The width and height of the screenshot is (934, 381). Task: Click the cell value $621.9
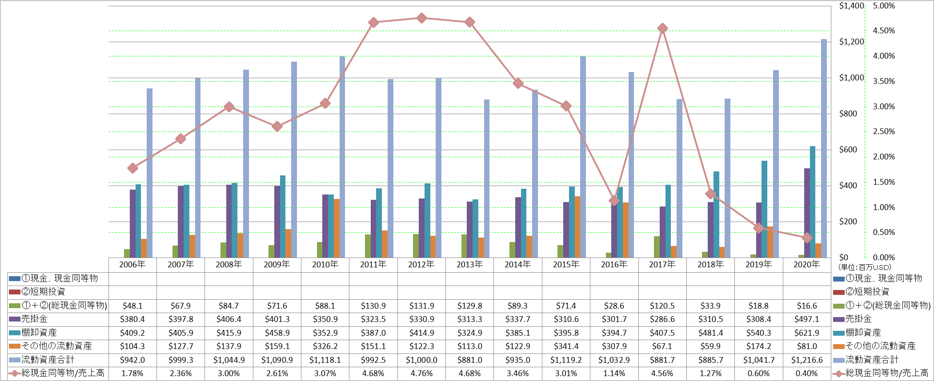(807, 333)
